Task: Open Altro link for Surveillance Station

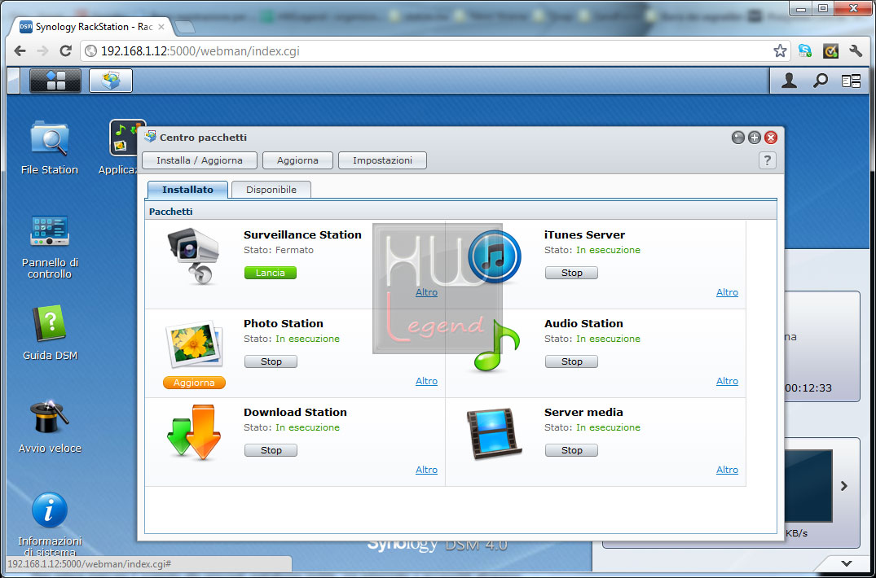Action: click(426, 292)
